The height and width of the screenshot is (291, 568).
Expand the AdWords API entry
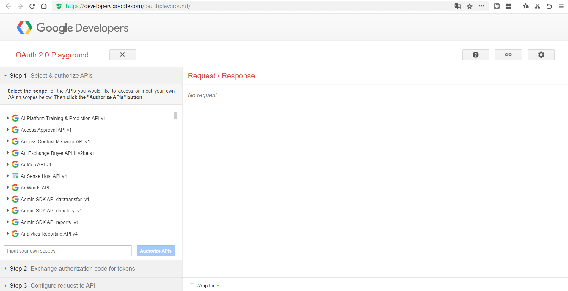(8, 187)
